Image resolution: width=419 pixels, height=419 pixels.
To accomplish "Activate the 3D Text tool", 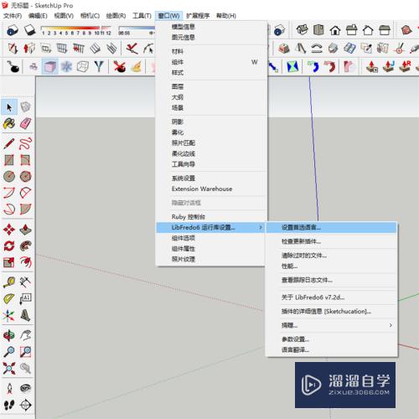I will [25, 315].
